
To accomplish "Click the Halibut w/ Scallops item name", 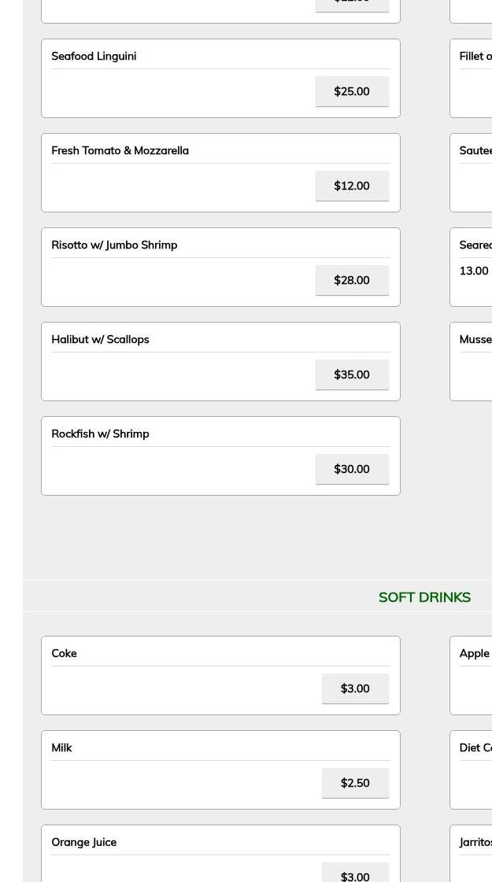I will (x=100, y=339).
